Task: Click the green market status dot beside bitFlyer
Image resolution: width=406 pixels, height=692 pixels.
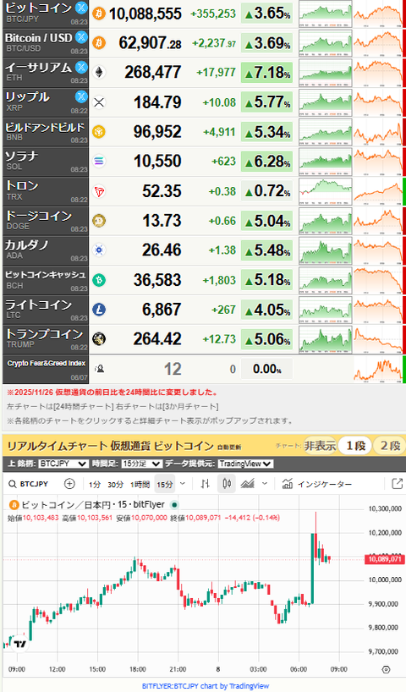Action: point(174,505)
